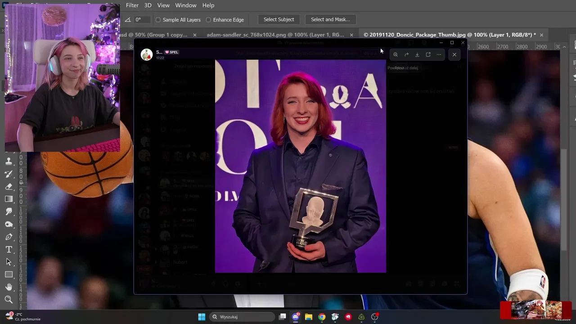The image size is (576, 324).
Task: Forward the image in Discord viewer
Action: point(406,54)
